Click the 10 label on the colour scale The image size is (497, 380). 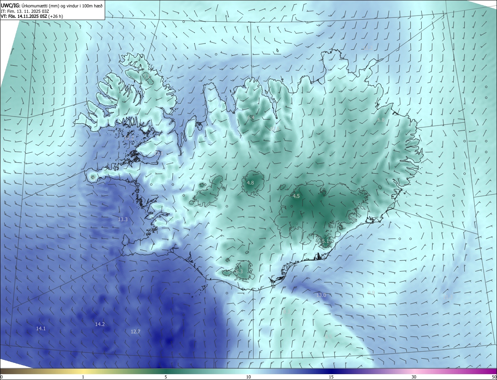pyautogui.click(x=248, y=377)
